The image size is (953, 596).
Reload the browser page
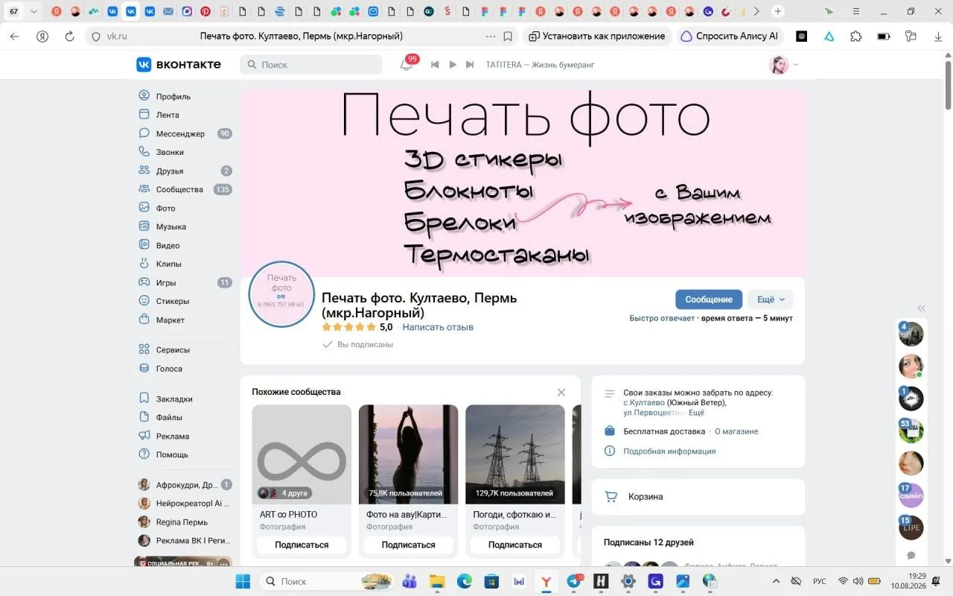click(70, 36)
